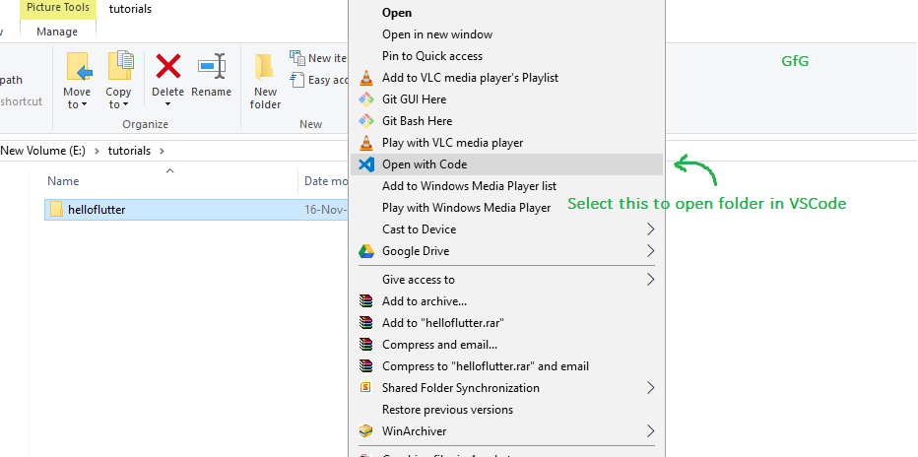Click New Volume (E:) breadcrumb
This screenshot has height=457, width=918.
coord(42,151)
